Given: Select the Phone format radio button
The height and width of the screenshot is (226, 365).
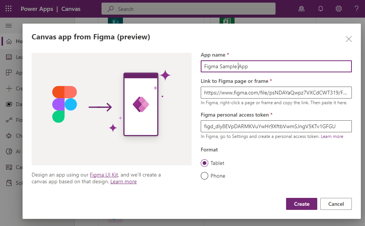Looking at the screenshot, I should coord(204,175).
